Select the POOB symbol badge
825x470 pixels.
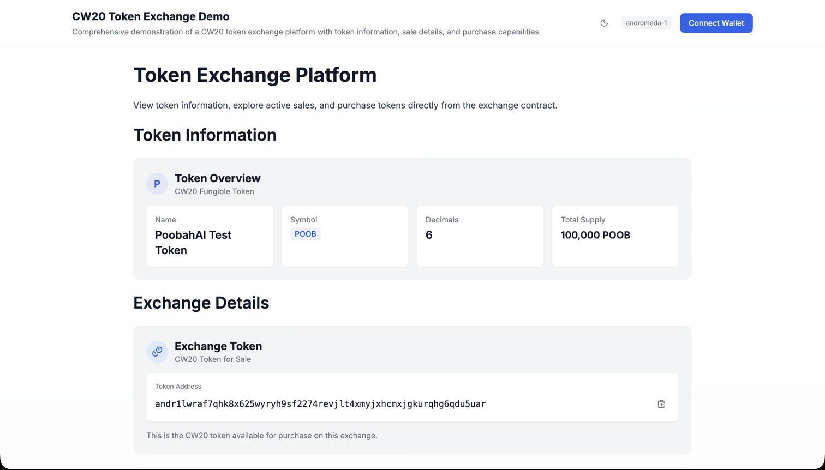pyautogui.click(x=305, y=233)
